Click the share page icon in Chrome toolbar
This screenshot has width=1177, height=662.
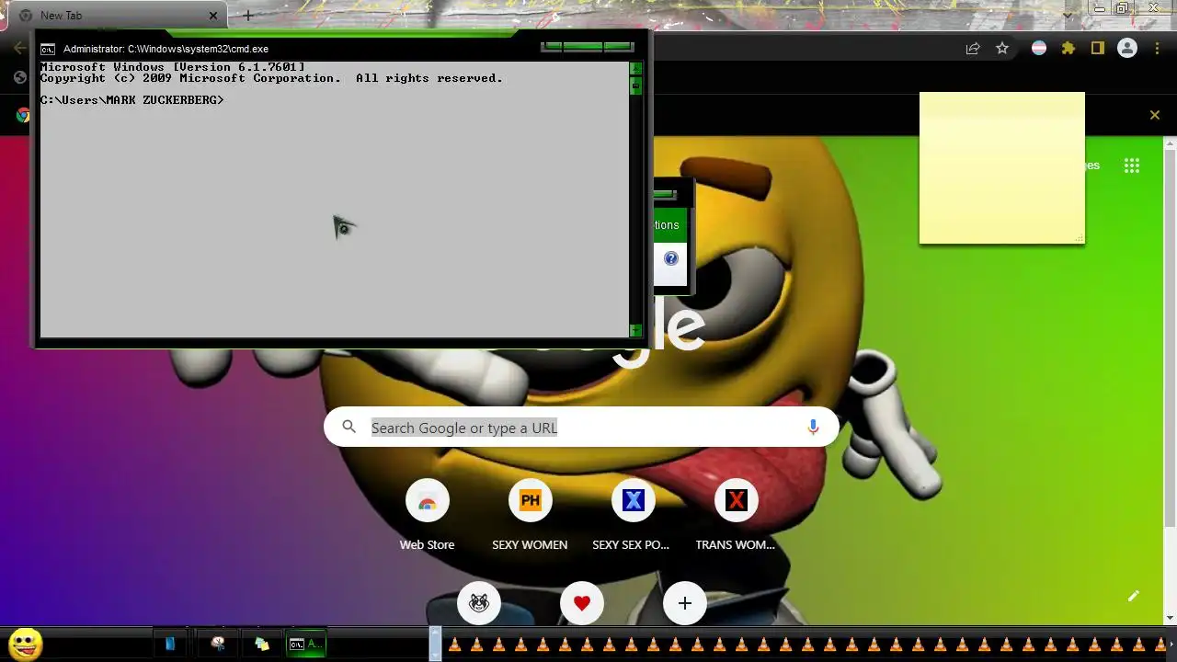coord(973,49)
